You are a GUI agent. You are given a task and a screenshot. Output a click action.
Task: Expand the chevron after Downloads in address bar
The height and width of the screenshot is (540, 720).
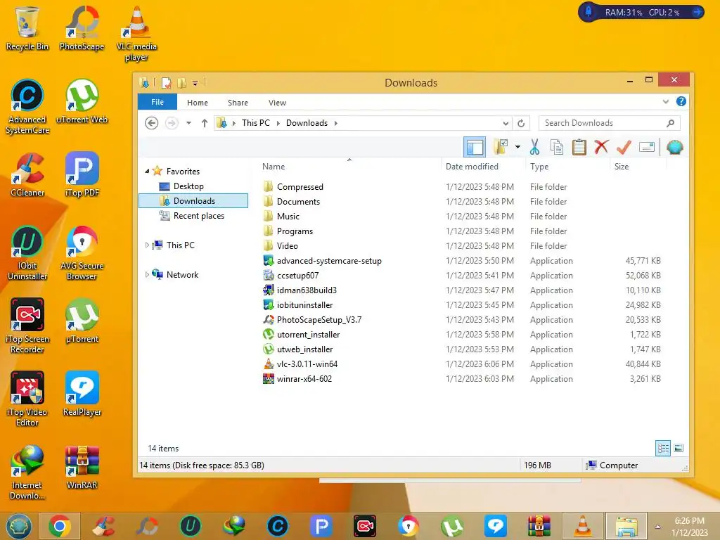335,123
